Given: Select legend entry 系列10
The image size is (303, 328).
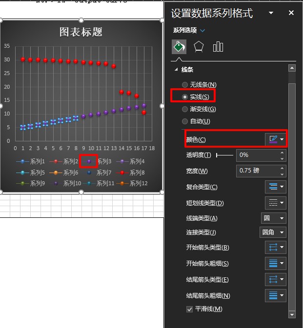Looking at the screenshot, I should (x=65, y=183).
